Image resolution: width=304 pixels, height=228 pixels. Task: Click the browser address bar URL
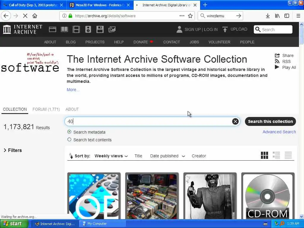coord(105,16)
